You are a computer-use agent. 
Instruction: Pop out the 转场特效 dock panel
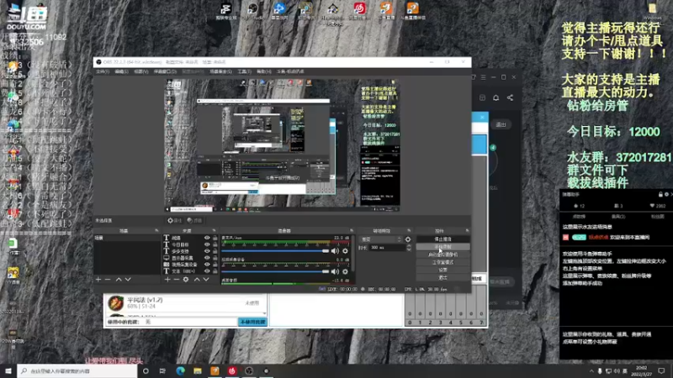(409, 230)
